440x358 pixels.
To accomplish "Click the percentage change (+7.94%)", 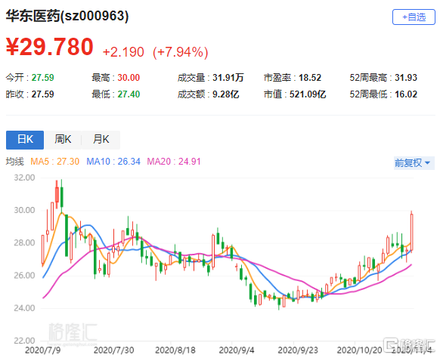I will 181,52.
